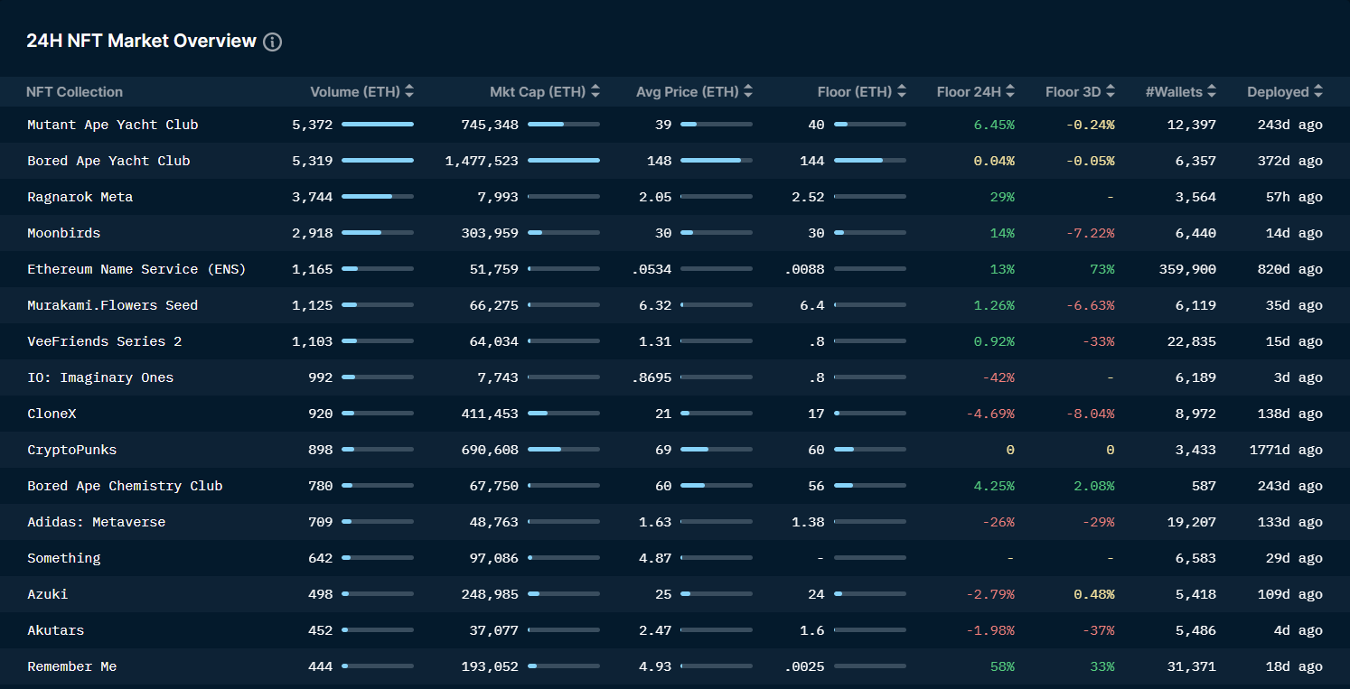Click market cap value 1,477,523
Screen dimensions: 1350x689
pos(482,161)
